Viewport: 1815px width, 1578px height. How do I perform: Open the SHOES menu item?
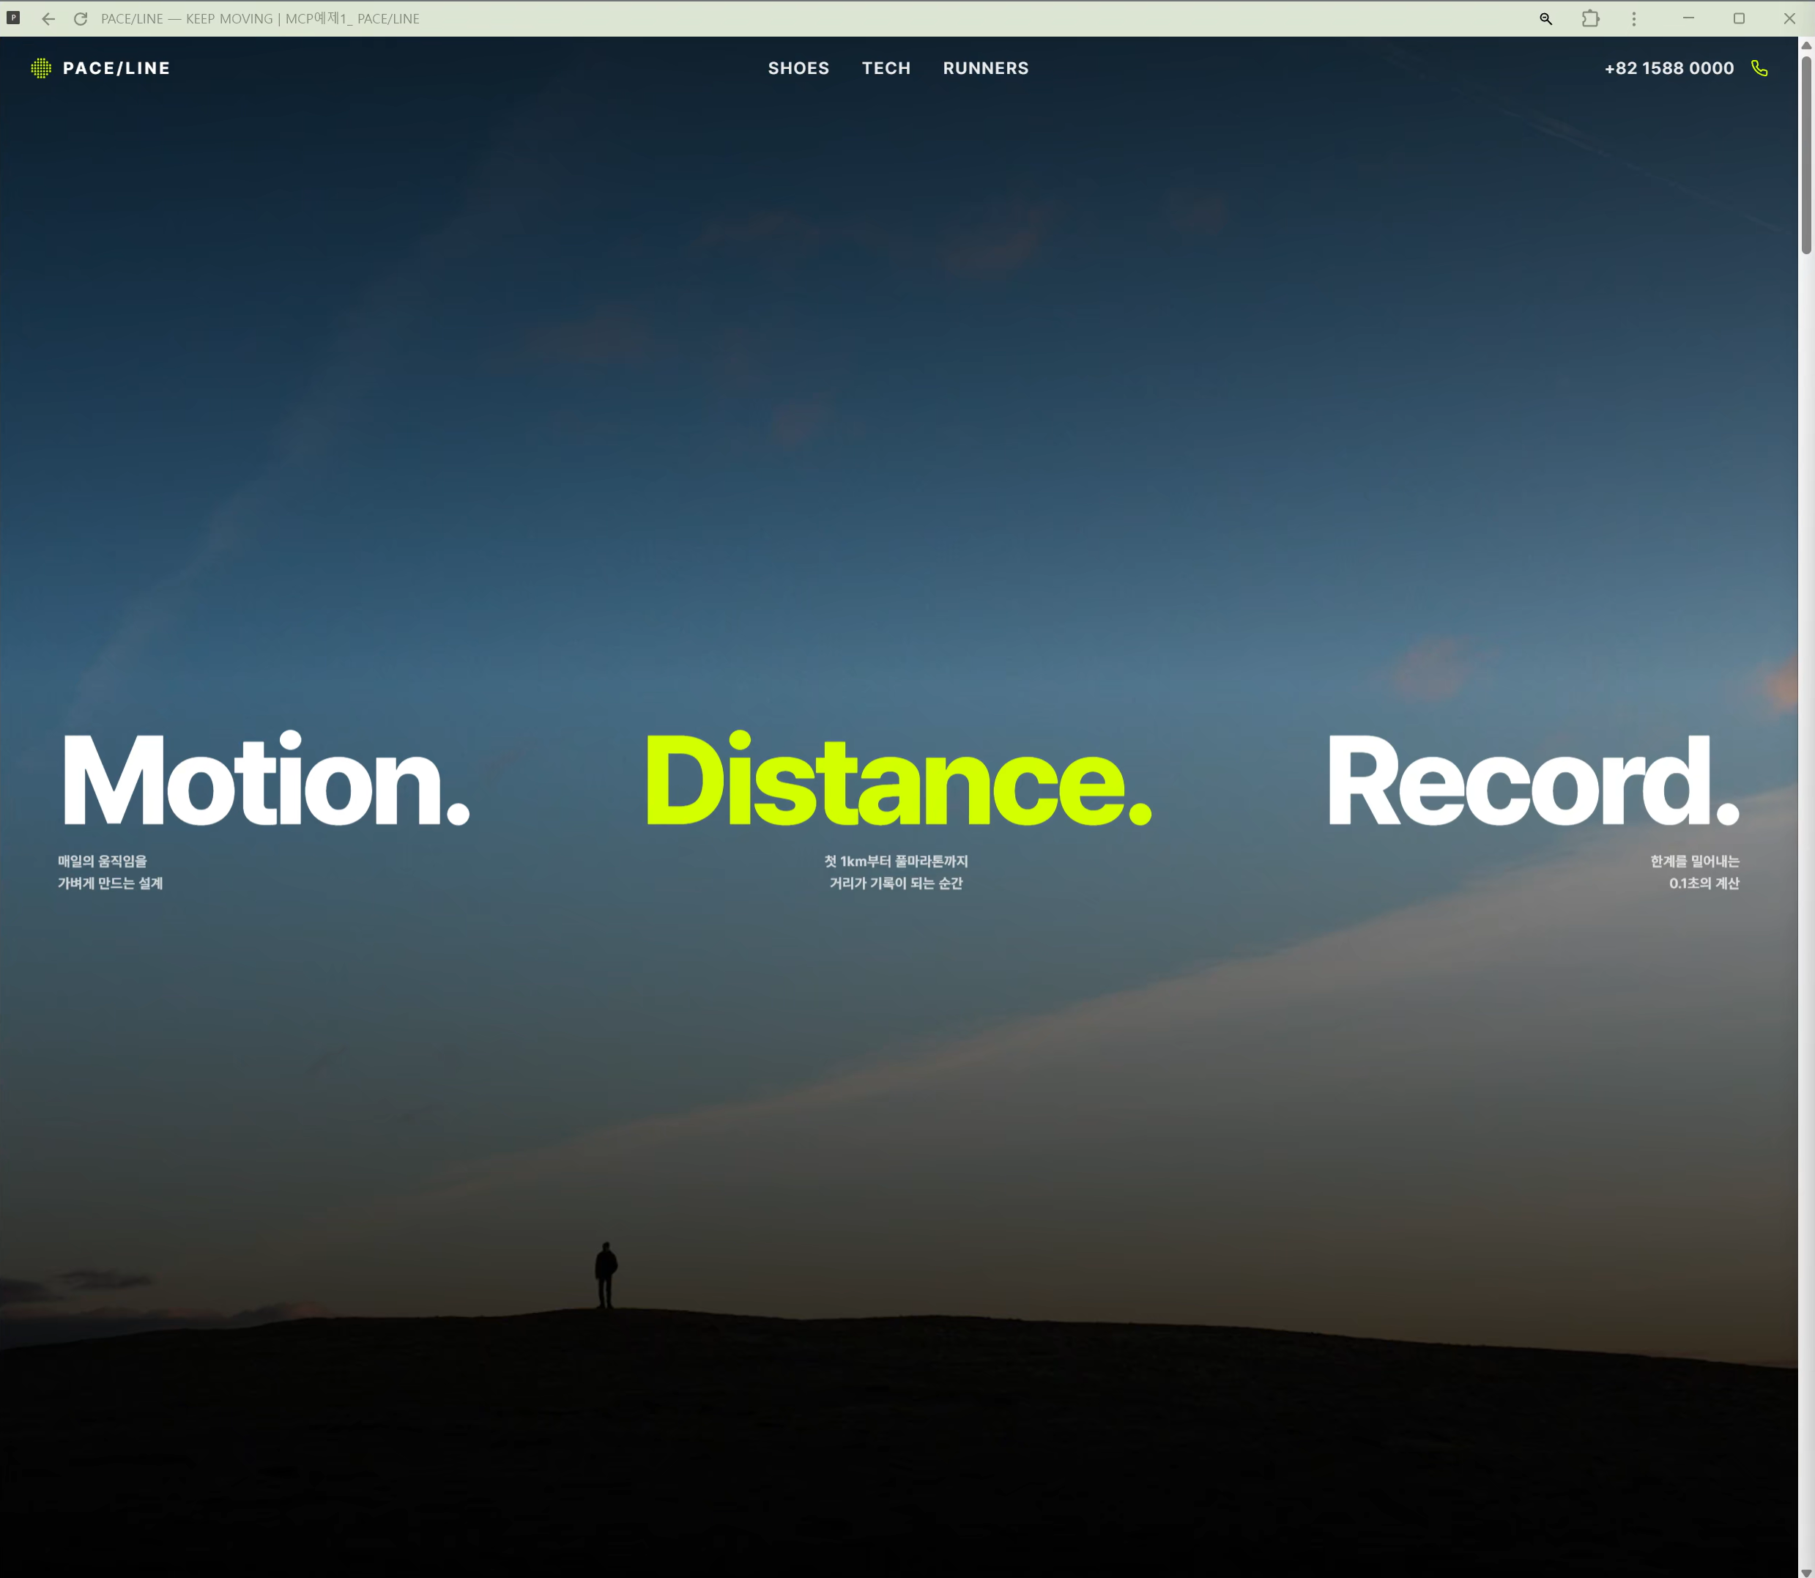coord(798,69)
